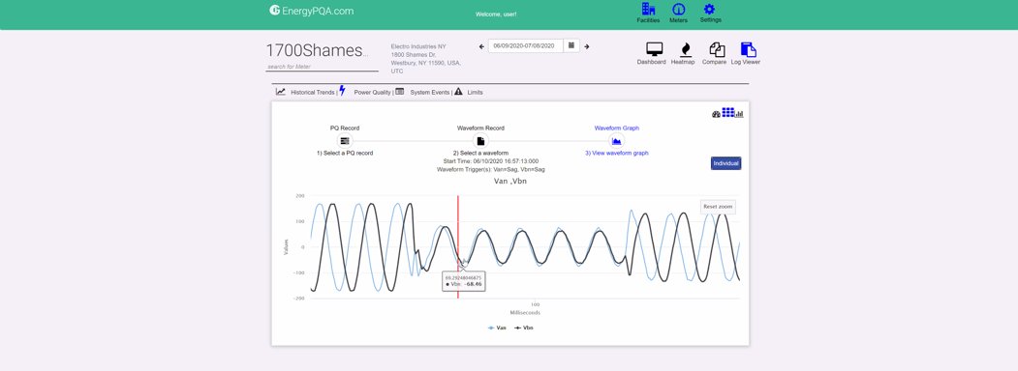Viewport: 1018px width, 371px height.
Task: Open the Limits tab
Action: point(475,93)
